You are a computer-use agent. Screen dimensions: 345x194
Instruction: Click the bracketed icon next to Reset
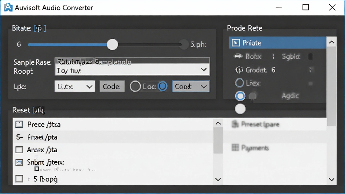(x=39, y=110)
